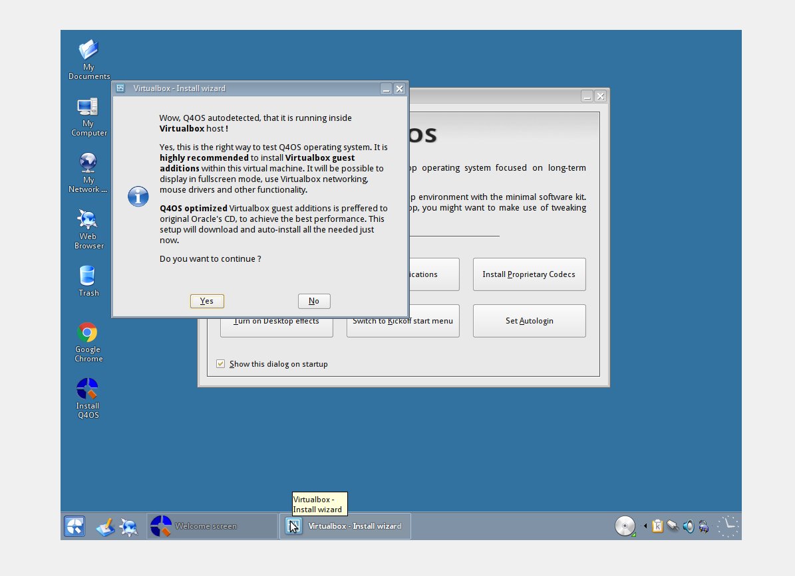The image size is (795, 576).
Task: Click the lock/power tray icon
Action: [704, 526]
